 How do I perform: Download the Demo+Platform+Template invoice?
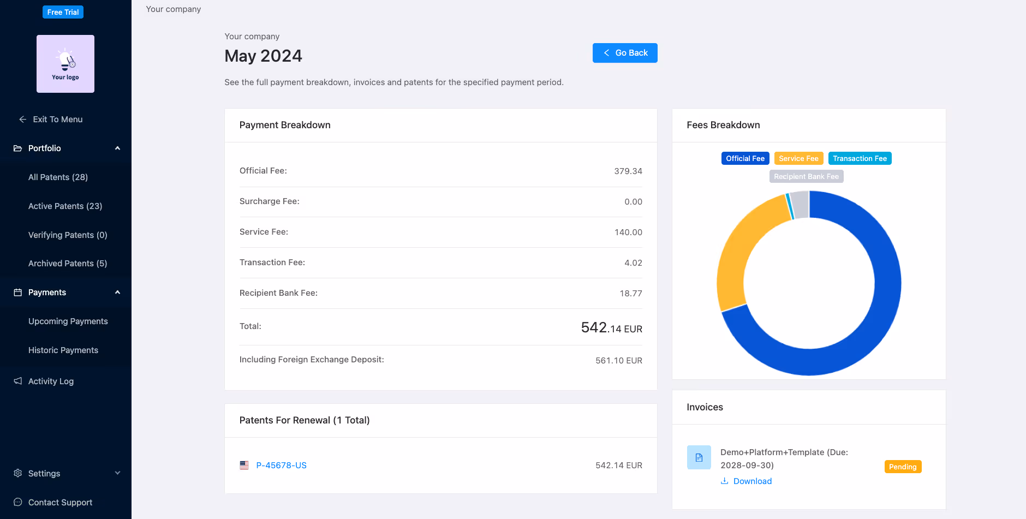coord(753,481)
